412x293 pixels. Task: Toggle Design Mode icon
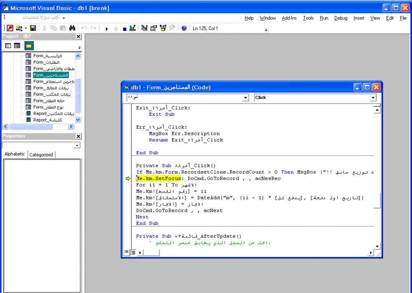click(133, 28)
